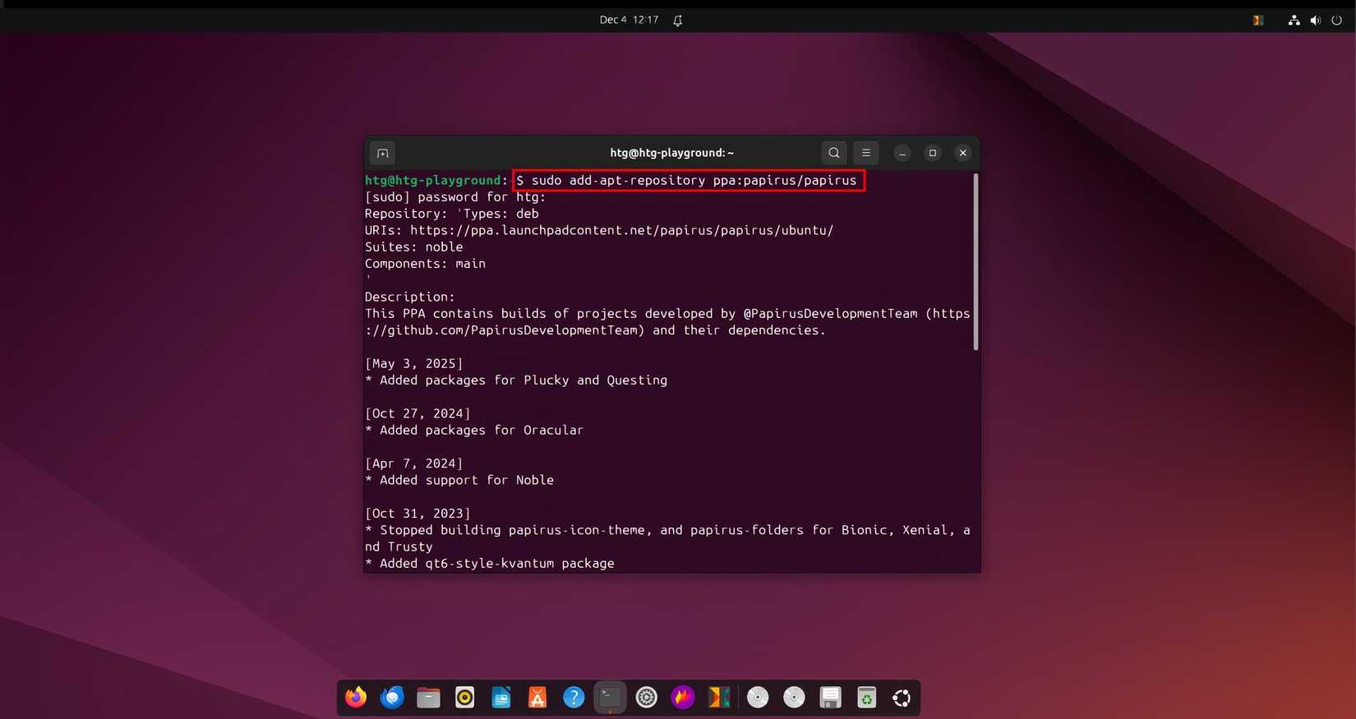
Task: Open the Files manager from dock
Action: 428,698
